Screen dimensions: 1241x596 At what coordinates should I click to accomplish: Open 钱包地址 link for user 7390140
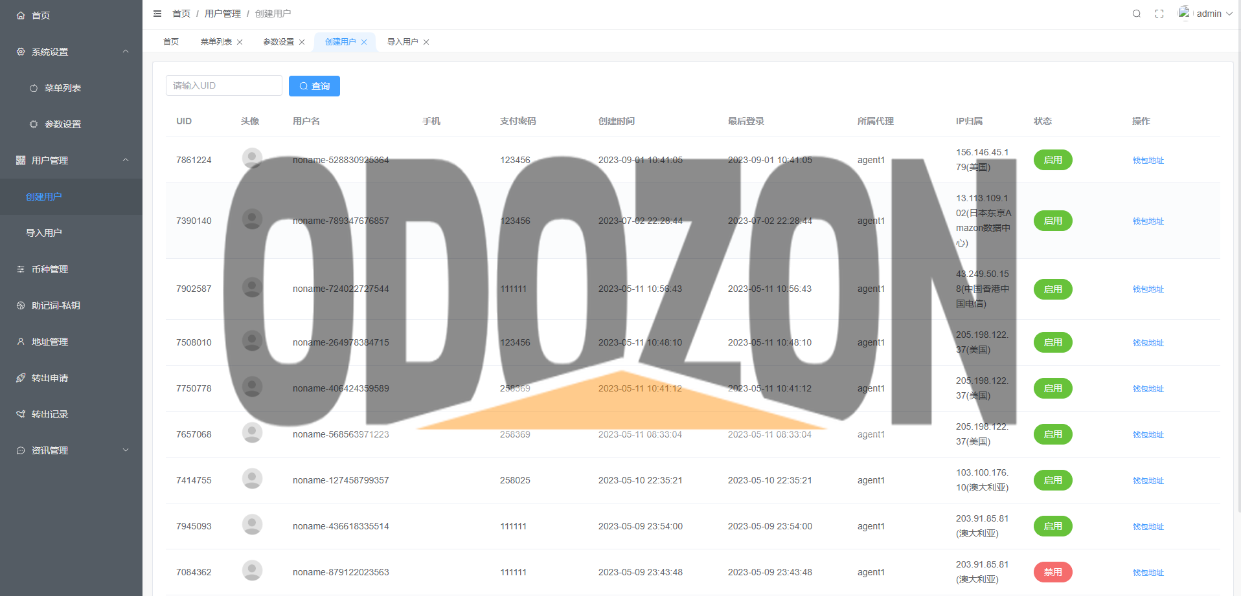click(1148, 221)
